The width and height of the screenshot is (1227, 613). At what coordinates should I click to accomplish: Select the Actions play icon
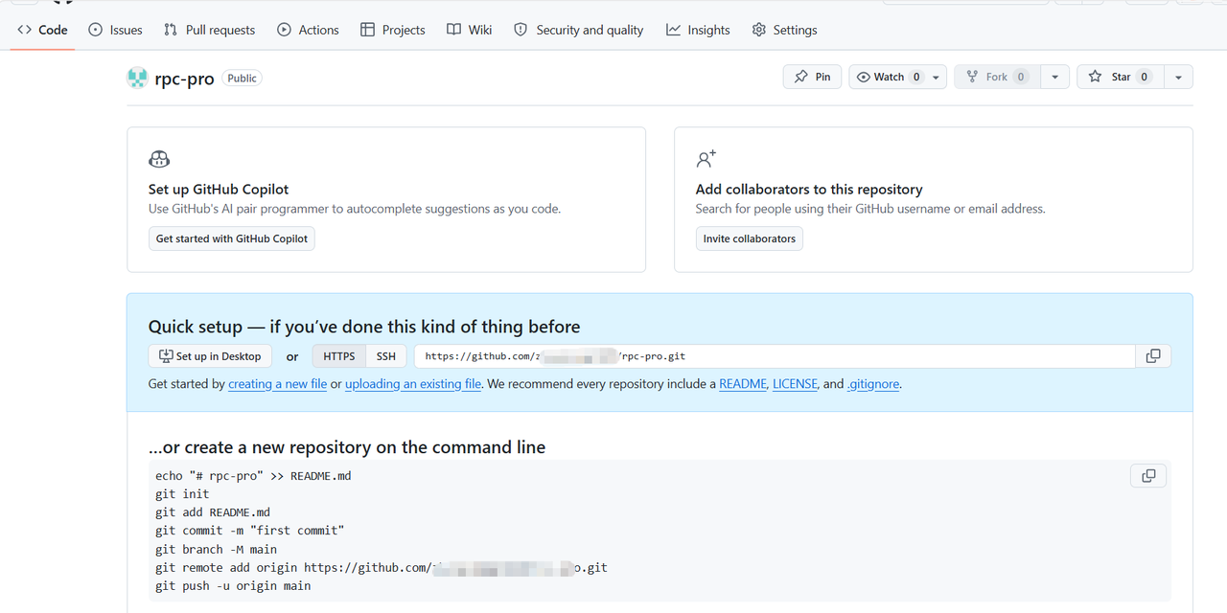[x=284, y=29]
